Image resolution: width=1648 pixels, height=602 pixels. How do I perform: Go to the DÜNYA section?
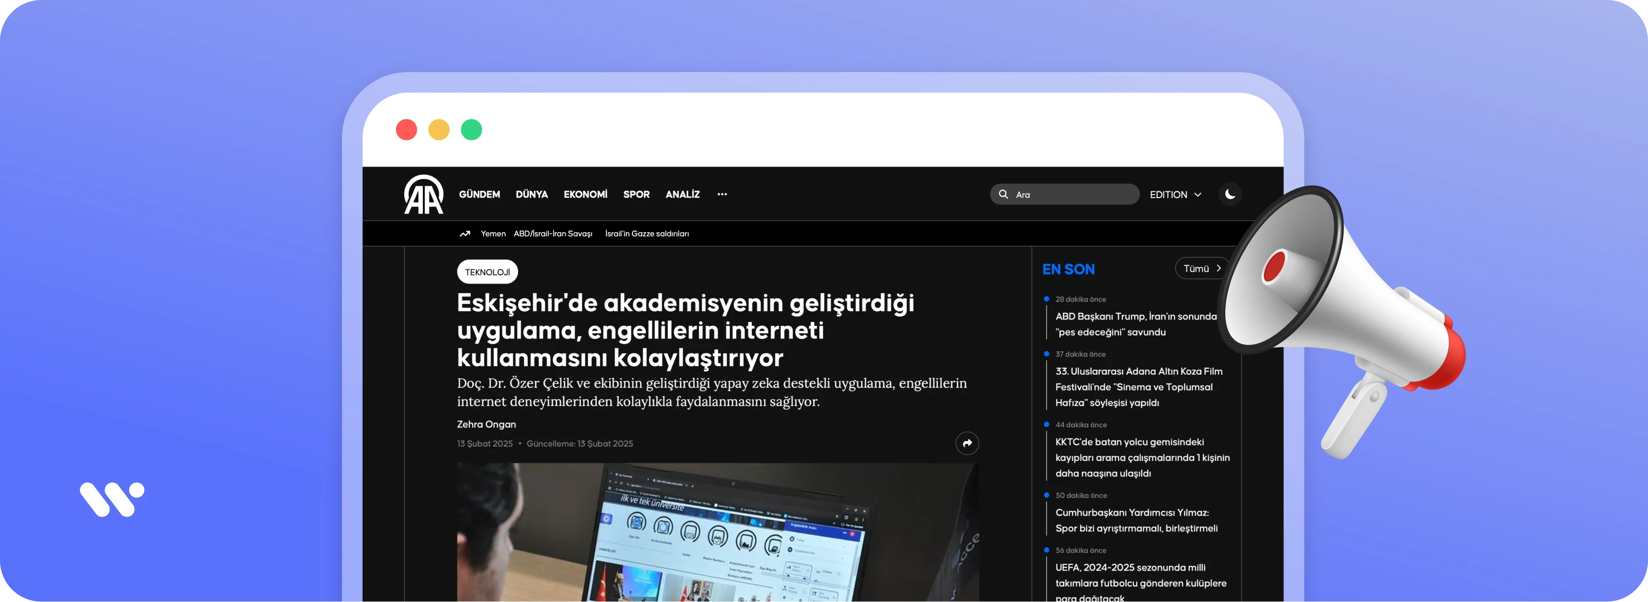(x=531, y=194)
